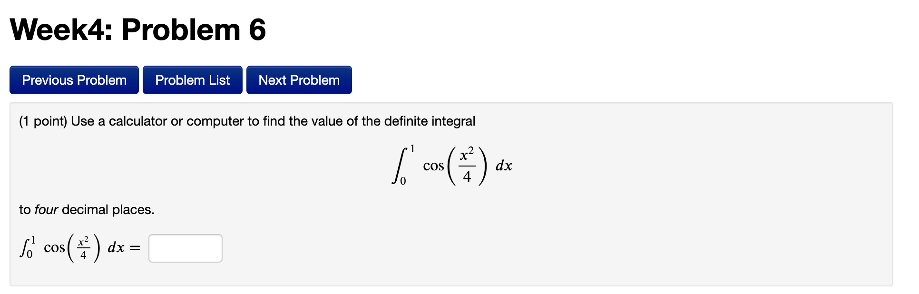
Task: Click inside the answer input field
Action: pos(185,248)
